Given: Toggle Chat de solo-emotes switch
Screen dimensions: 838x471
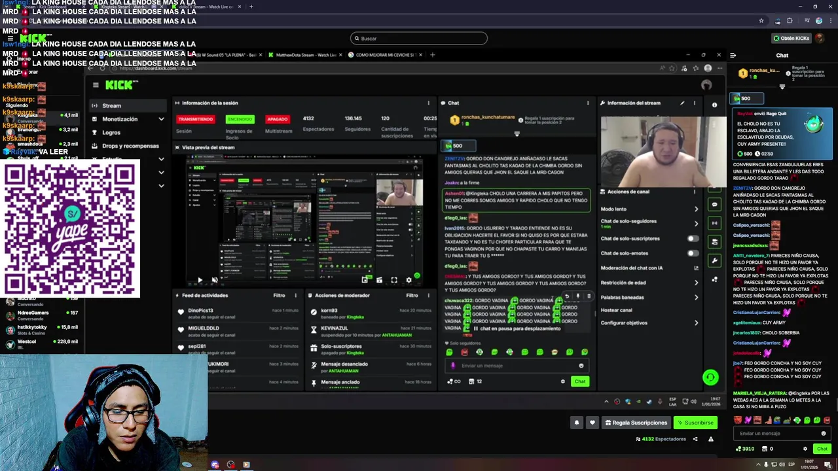Looking at the screenshot, I should [692, 253].
